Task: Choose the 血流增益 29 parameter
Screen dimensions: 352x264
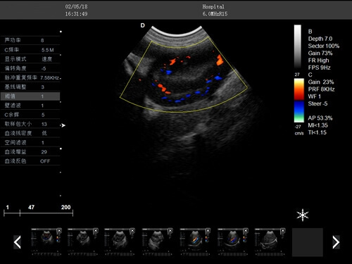Action: point(30,152)
